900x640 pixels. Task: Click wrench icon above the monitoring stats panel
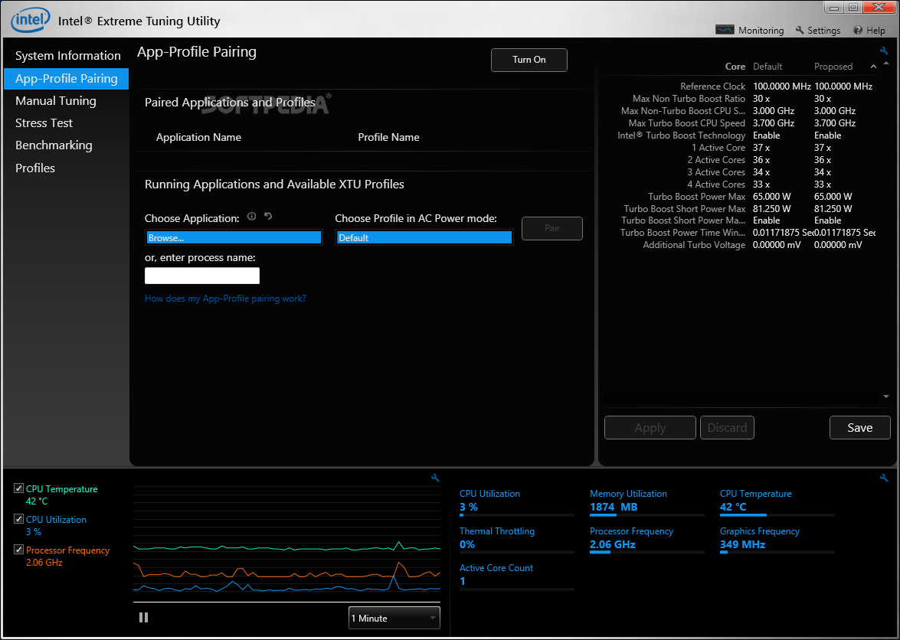884,478
